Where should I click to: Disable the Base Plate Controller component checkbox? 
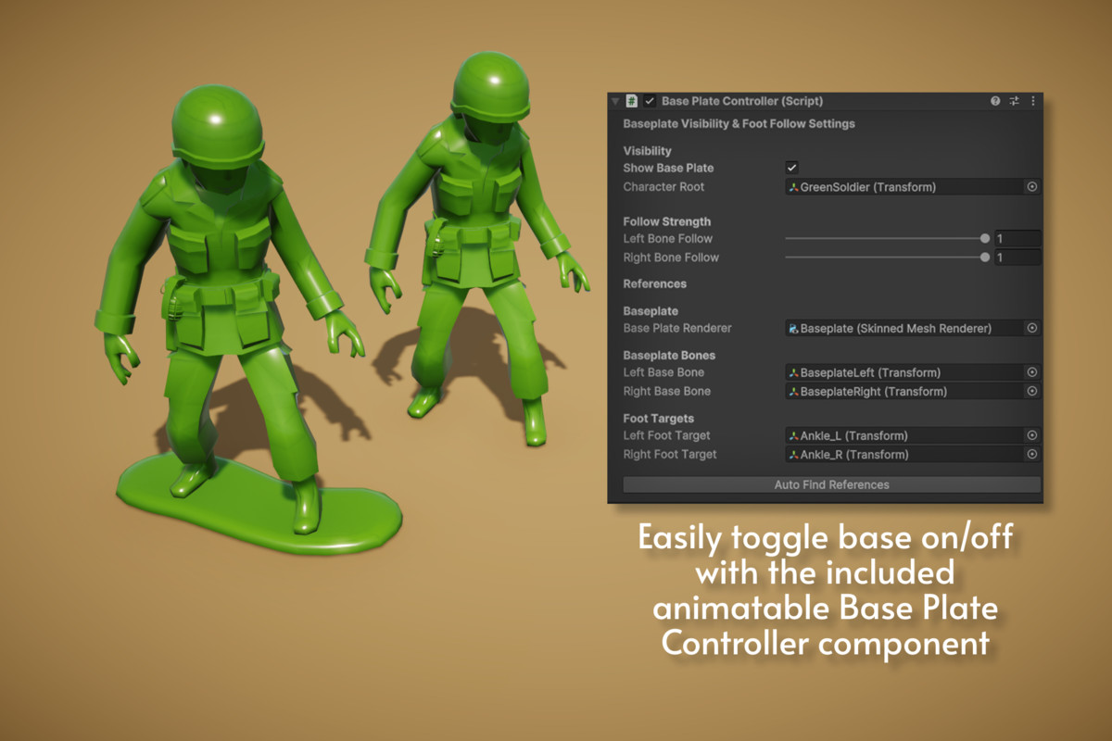click(x=648, y=101)
